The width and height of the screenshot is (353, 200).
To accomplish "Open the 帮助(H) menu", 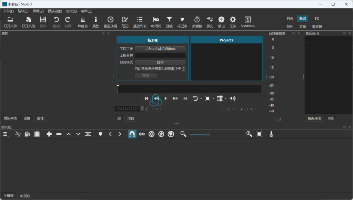I will (87, 11).
